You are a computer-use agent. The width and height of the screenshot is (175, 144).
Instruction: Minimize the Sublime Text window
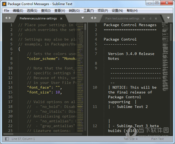(x=150, y=3)
